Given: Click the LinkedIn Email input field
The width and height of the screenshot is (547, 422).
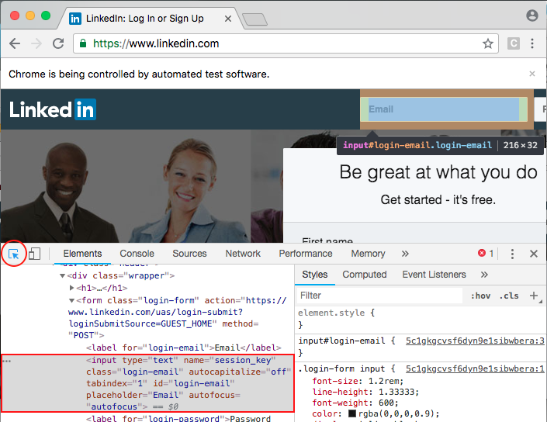Looking at the screenshot, I should click(x=443, y=109).
